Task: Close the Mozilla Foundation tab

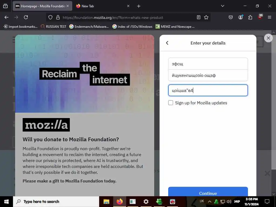Action: tap(68, 6)
